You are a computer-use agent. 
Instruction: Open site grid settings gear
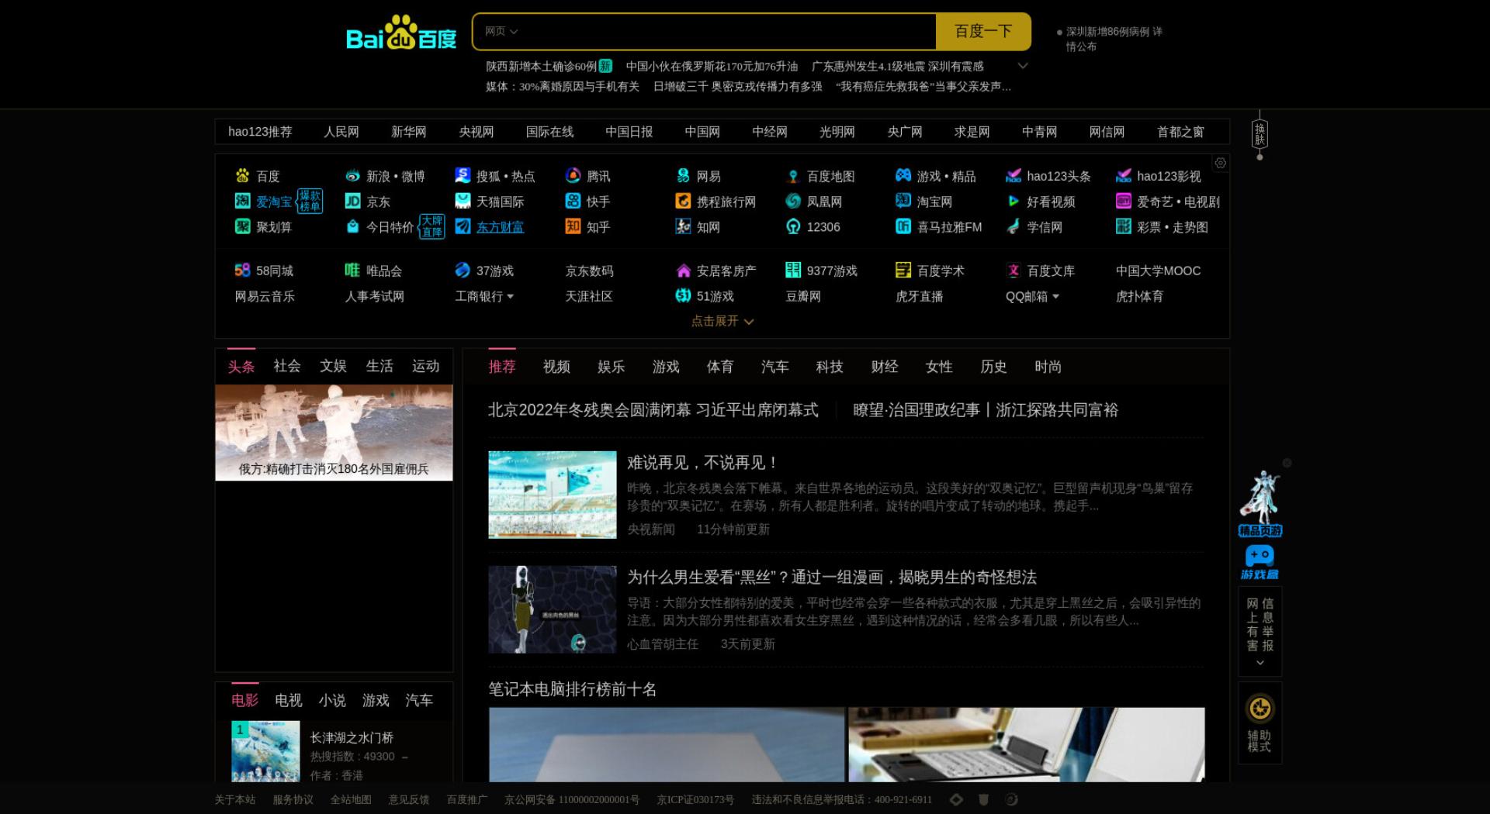[1220, 163]
